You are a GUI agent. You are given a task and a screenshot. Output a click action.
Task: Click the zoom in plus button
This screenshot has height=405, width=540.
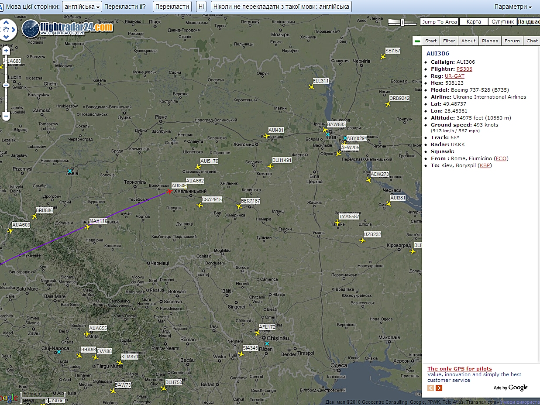coord(6,51)
